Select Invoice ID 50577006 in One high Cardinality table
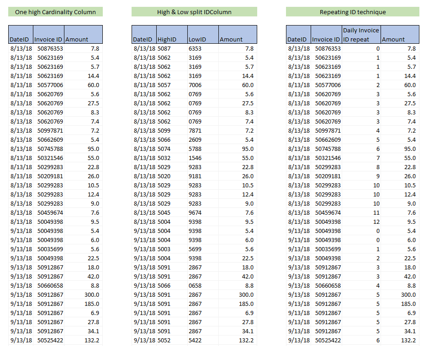This screenshot has height=346, width=434. coord(48,85)
